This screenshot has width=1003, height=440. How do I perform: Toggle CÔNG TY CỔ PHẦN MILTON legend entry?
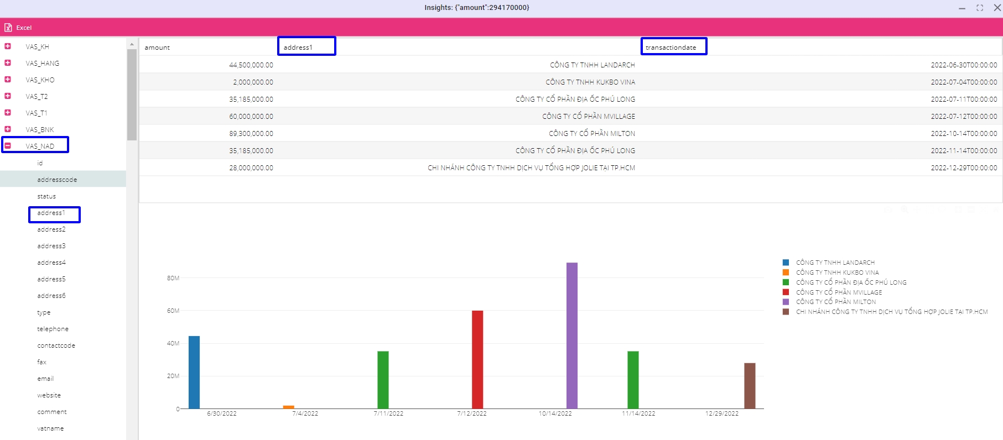coord(835,302)
